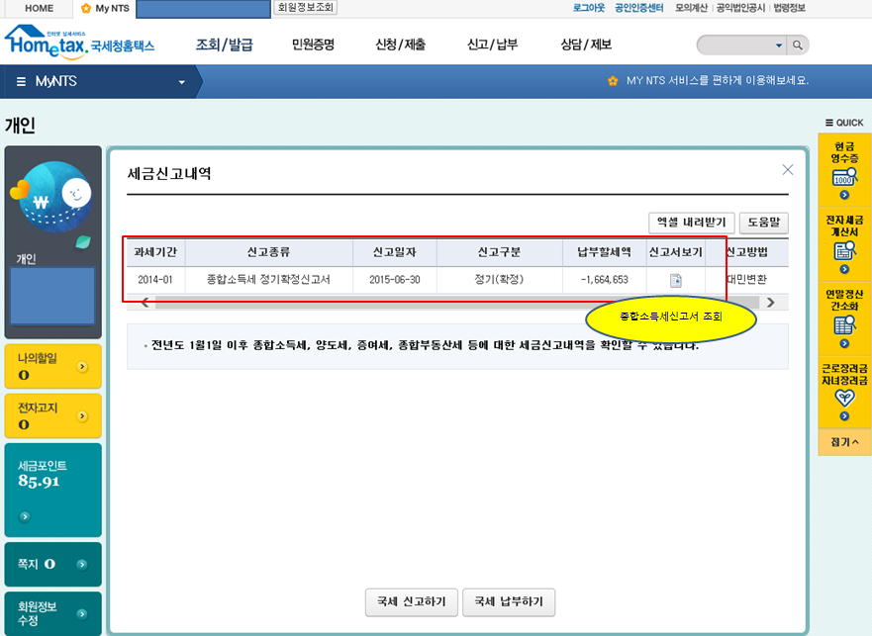872x636 pixels.
Task: Click the Hometax logo
Action: click(79, 43)
